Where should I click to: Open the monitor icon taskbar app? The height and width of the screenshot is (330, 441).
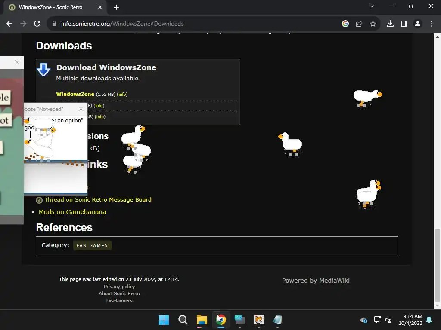click(239, 320)
